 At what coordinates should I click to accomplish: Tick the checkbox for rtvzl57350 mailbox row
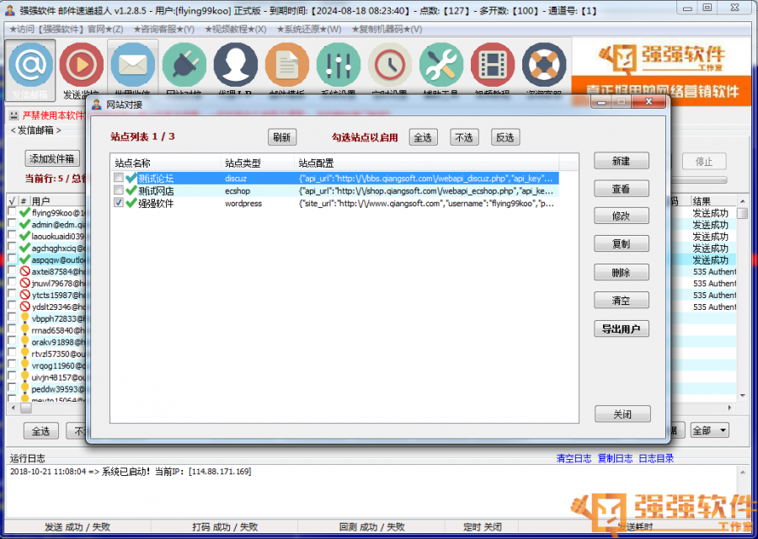pyautogui.click(x=12, y=353)
